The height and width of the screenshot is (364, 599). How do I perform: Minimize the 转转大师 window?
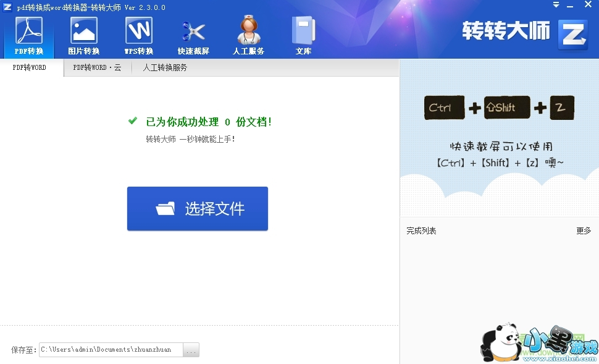pos(571,5)
